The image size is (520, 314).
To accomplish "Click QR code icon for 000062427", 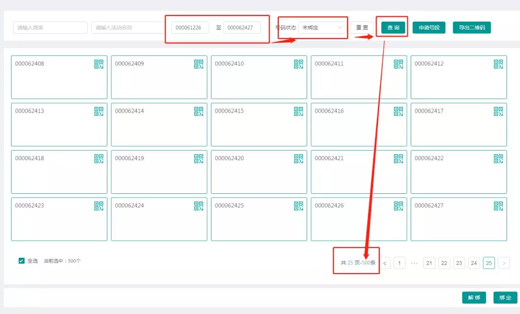I will [498, 206].
